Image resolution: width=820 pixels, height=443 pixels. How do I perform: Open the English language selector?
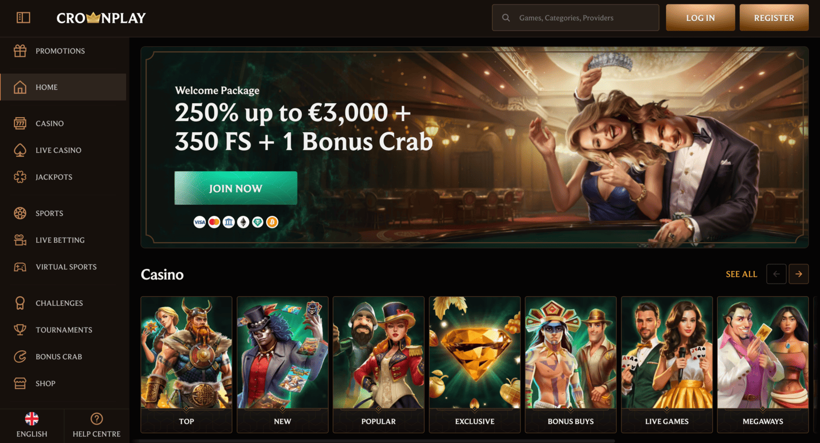(x=32, y=426)
